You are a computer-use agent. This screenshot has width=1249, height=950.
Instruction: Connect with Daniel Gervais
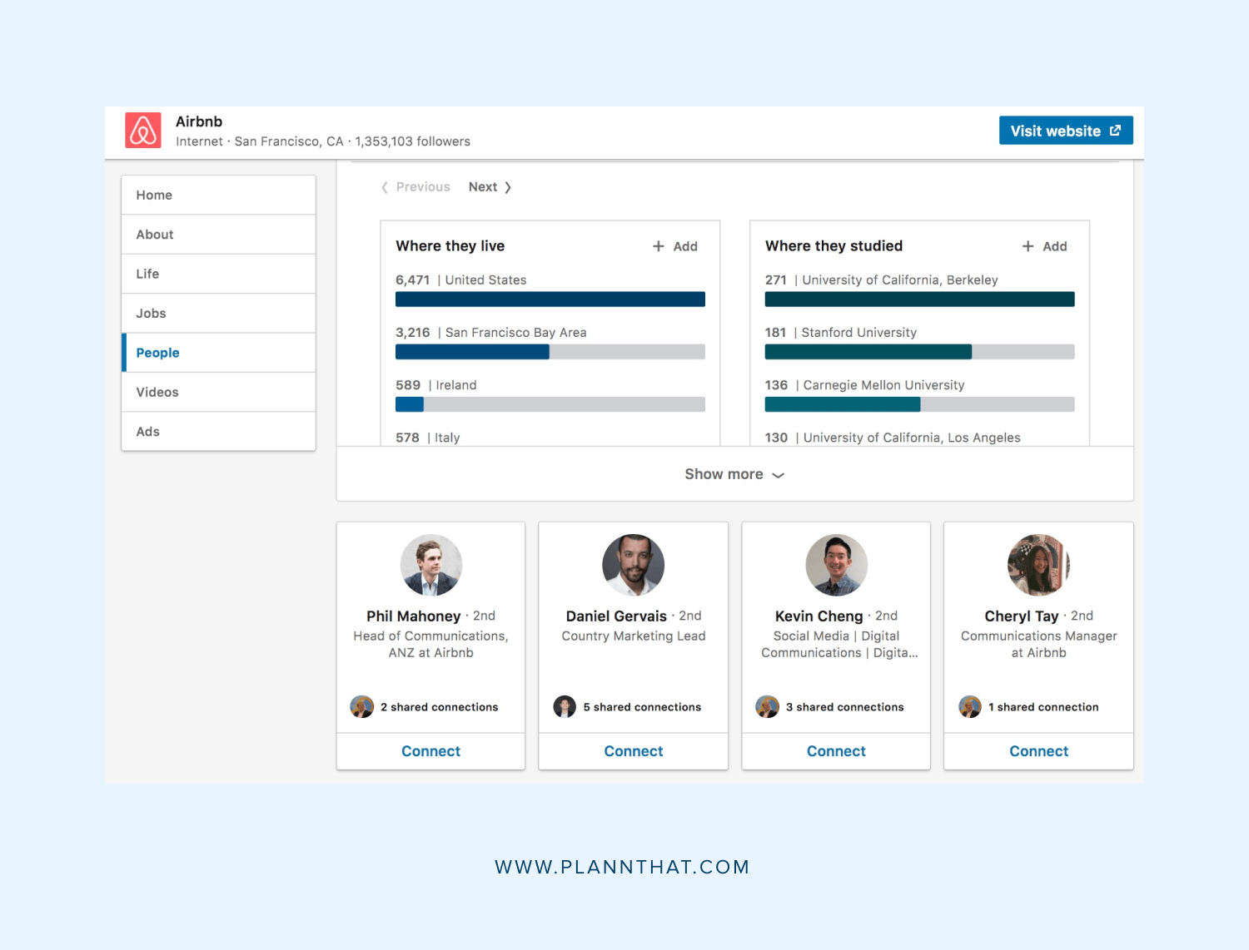click(x=634, y=751)
